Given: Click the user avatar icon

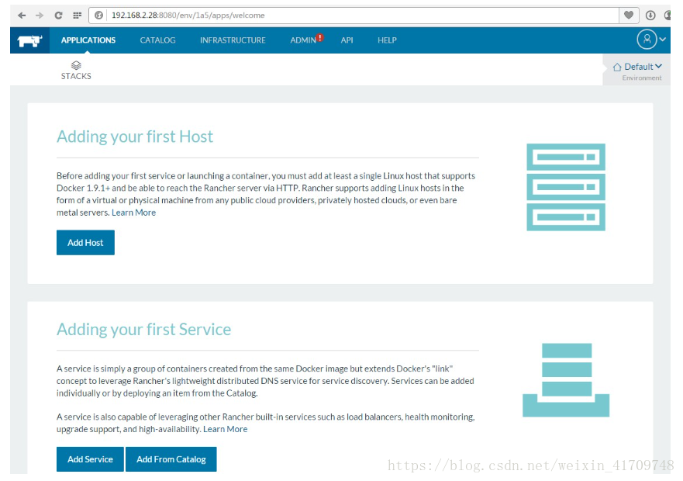Looking at the screenshot, I should point(647,40).
